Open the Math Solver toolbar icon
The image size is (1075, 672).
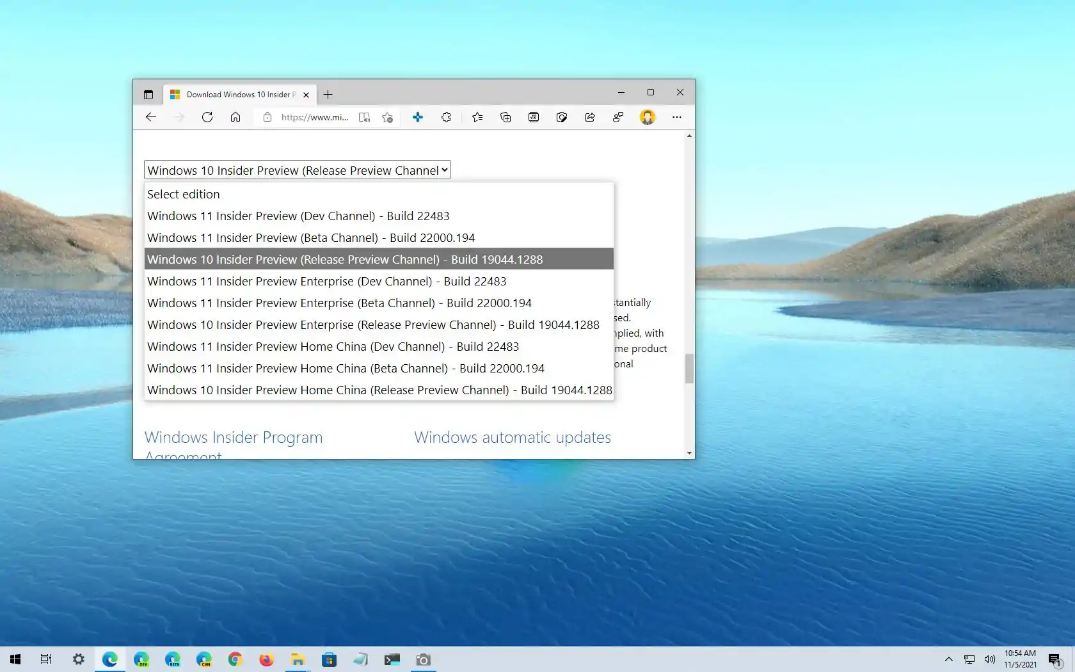pyautogui.click(x=534, y=117)
